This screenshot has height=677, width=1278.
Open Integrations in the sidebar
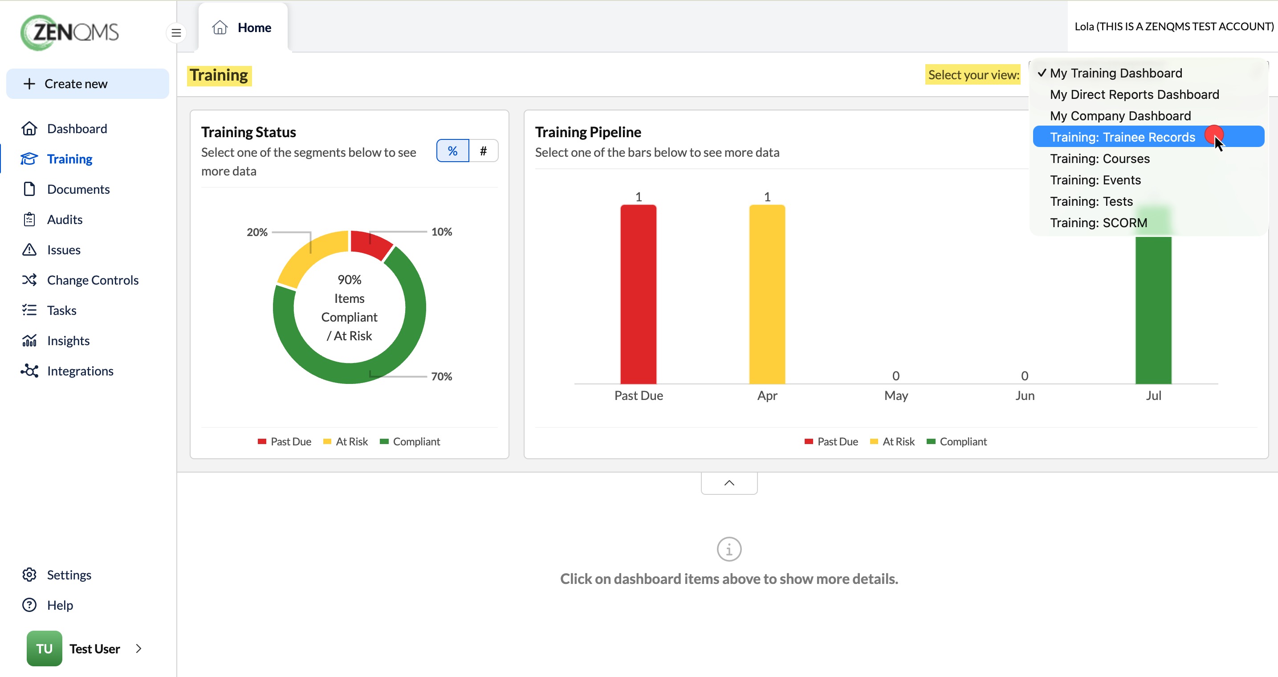[80, 371]
